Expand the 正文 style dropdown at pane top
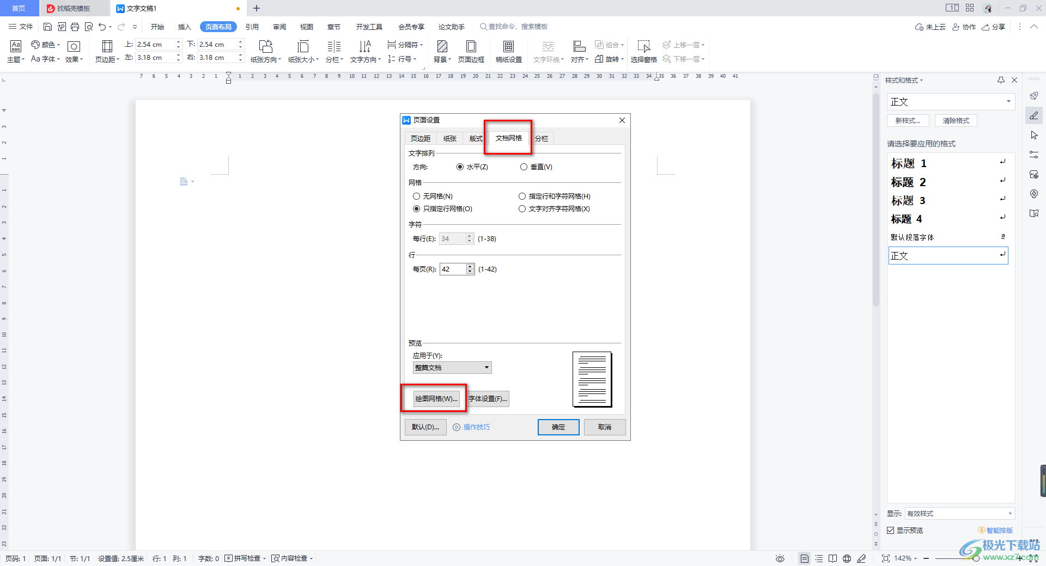 1008,102
